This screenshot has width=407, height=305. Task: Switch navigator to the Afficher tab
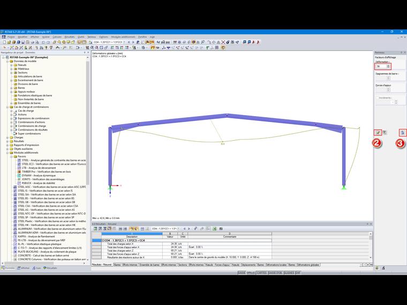pyautogui.click(x=23, y=268)
